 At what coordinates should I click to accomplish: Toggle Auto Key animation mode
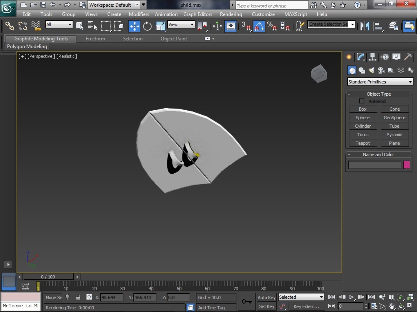(x=266, y=297)
